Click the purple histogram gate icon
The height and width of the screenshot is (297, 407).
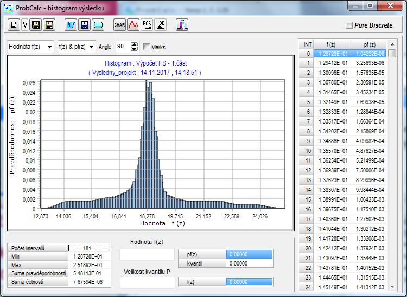click(x=182, y=25)
